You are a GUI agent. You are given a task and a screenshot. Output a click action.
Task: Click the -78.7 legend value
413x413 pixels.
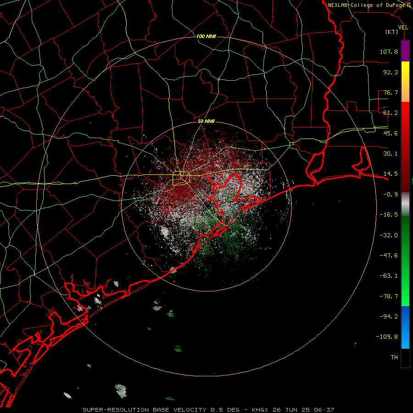[389, 296]
